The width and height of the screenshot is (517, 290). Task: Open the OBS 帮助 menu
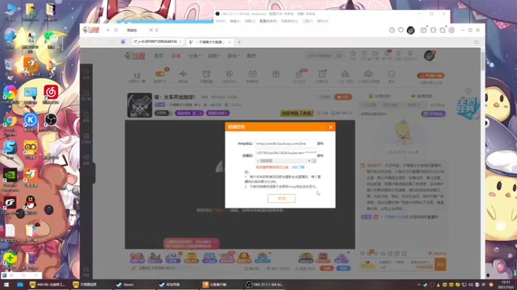322,21
